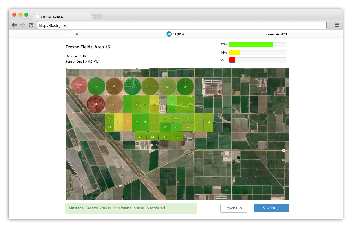Viewport: 352px width, 234px height.
Task: Select the olive circular field labeled 57
Action: click(150, 86)
